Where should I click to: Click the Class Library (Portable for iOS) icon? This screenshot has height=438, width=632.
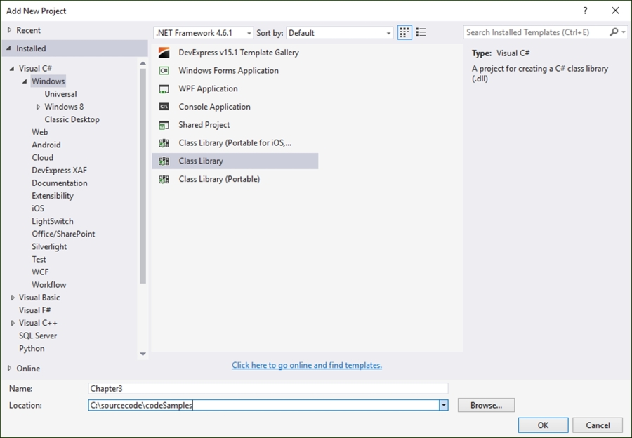tap(164, 143)
